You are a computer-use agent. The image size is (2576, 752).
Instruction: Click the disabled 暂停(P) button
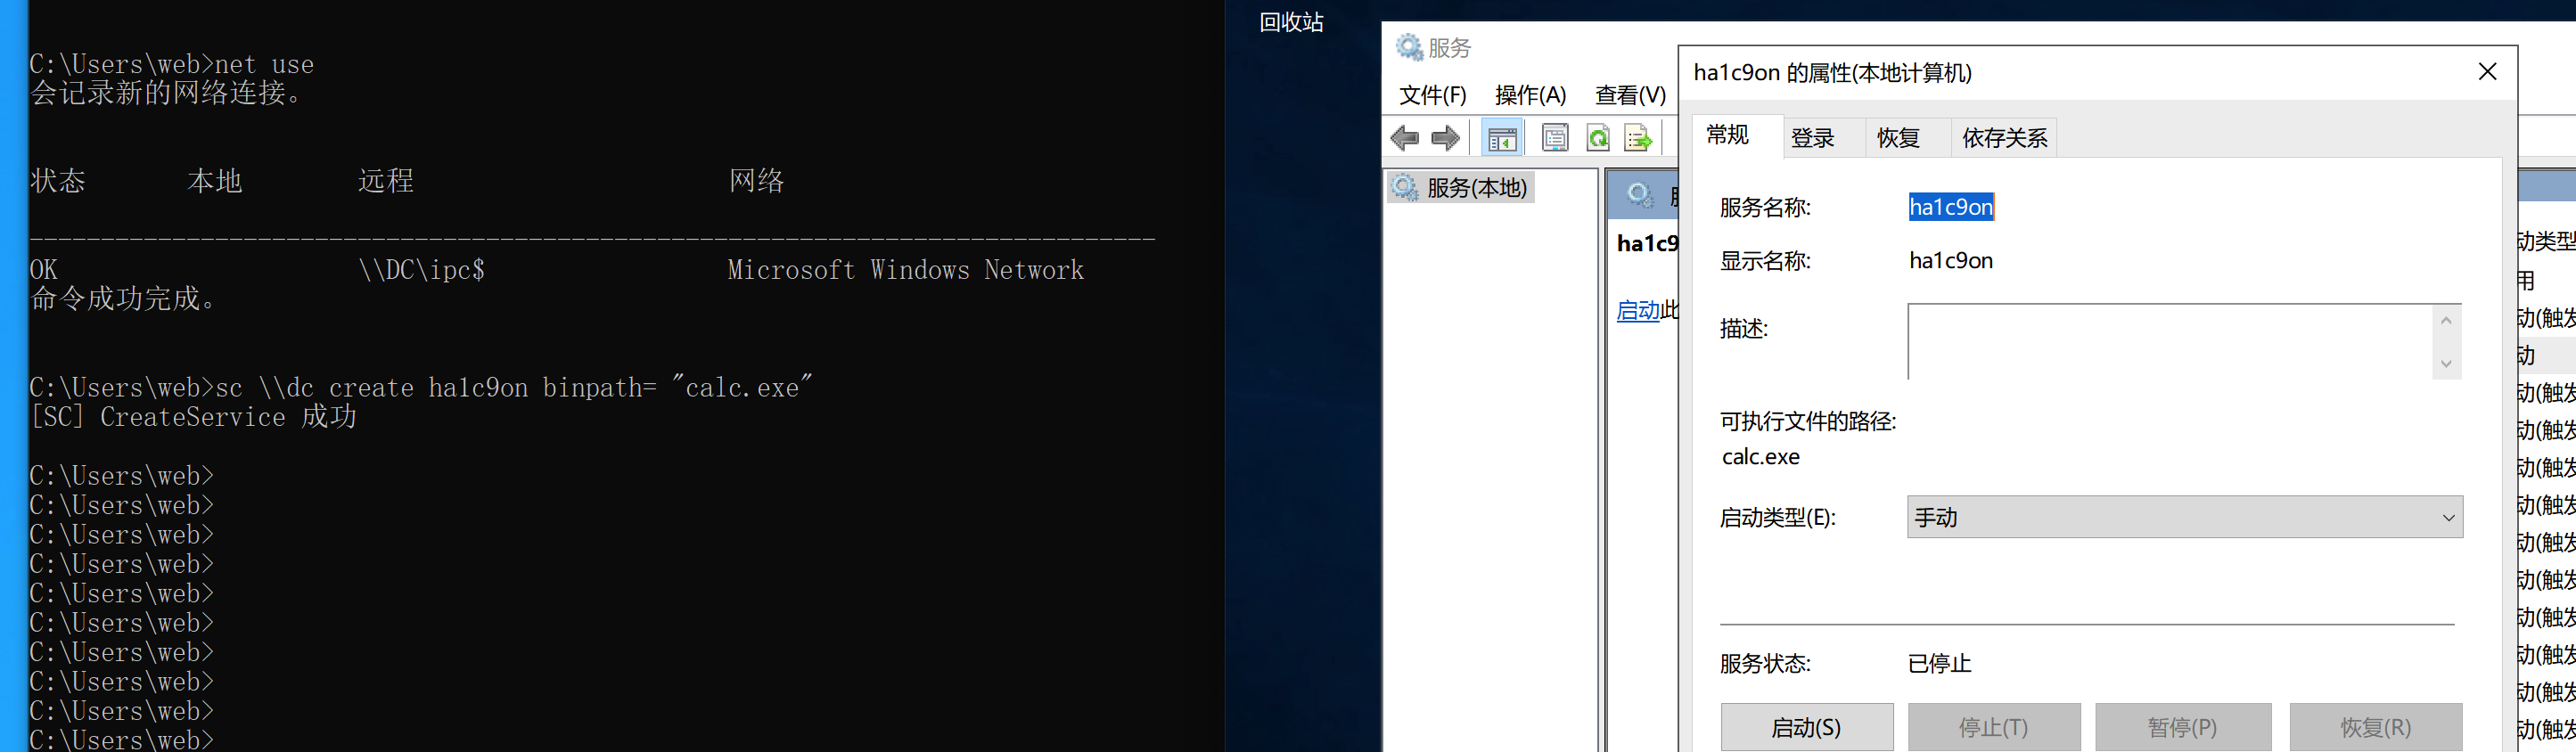pos(2183,727)
